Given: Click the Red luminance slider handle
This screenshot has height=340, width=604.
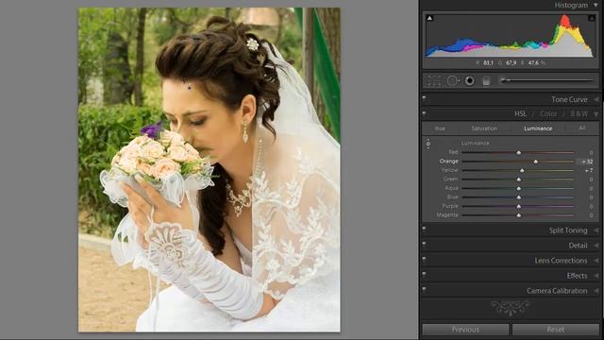Looking at the screenshot, I should click(518, 153).
